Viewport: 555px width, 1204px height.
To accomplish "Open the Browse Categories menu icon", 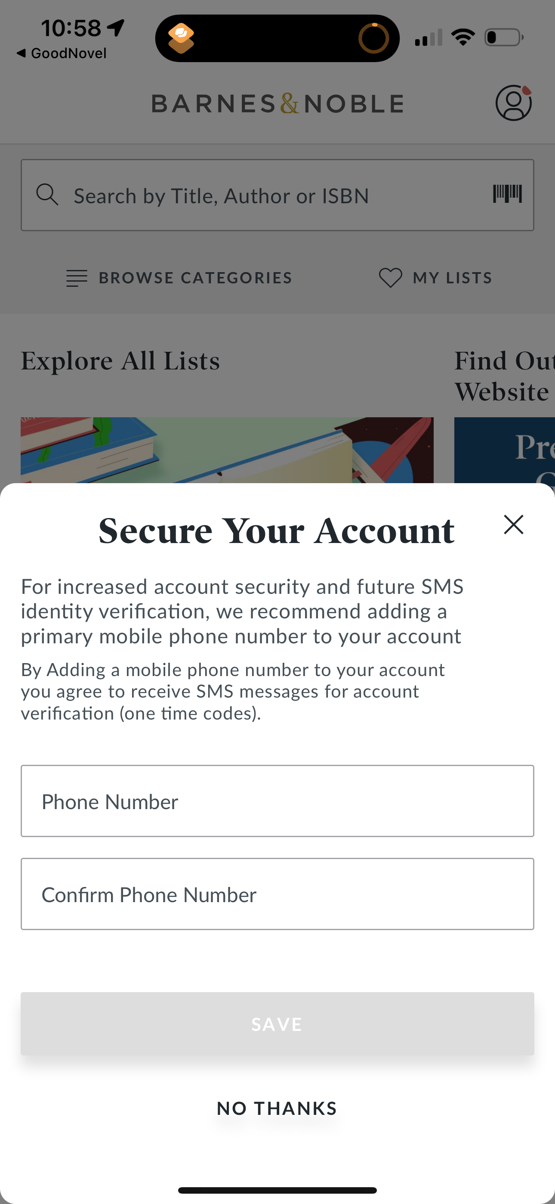I will [77, 278].
